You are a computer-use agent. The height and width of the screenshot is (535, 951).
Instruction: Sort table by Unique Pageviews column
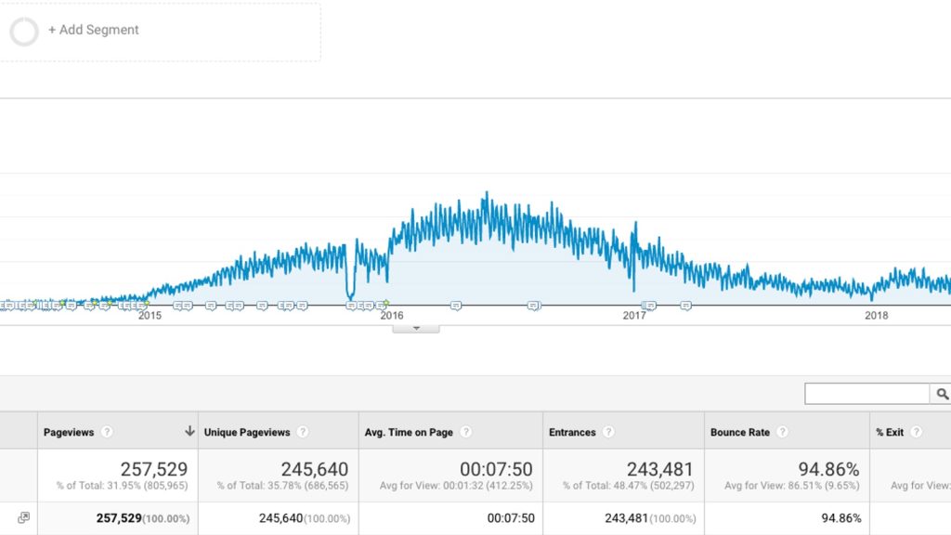tap(247, 432)
